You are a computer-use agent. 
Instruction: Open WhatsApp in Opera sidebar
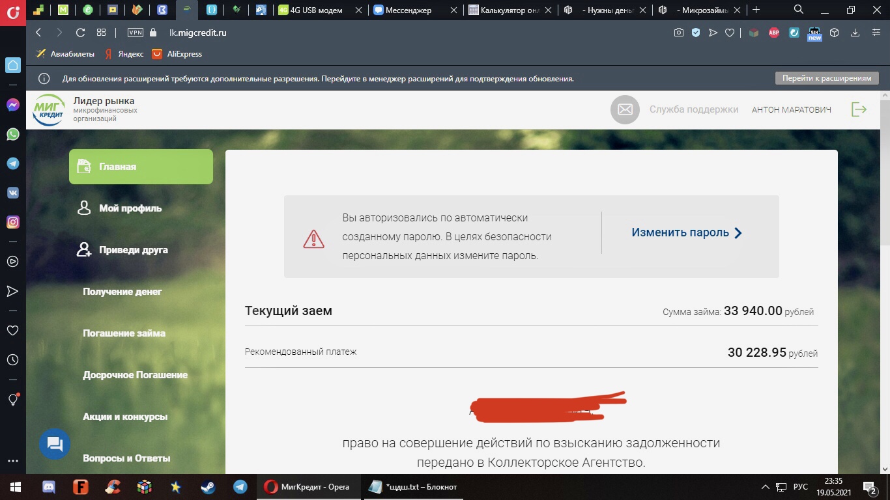click(12, 134)
